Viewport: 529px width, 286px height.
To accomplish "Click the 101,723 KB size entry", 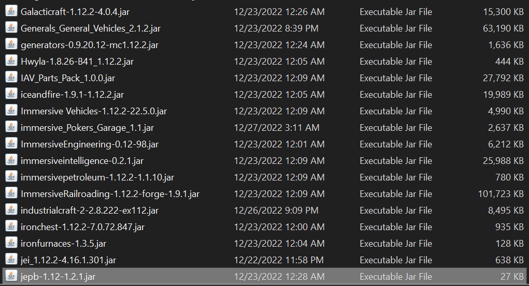I will (501, 194).
